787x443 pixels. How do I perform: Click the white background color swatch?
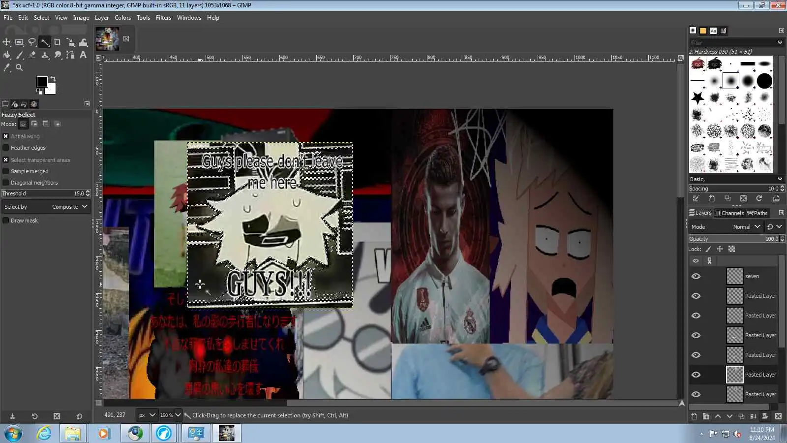(51, 89)
